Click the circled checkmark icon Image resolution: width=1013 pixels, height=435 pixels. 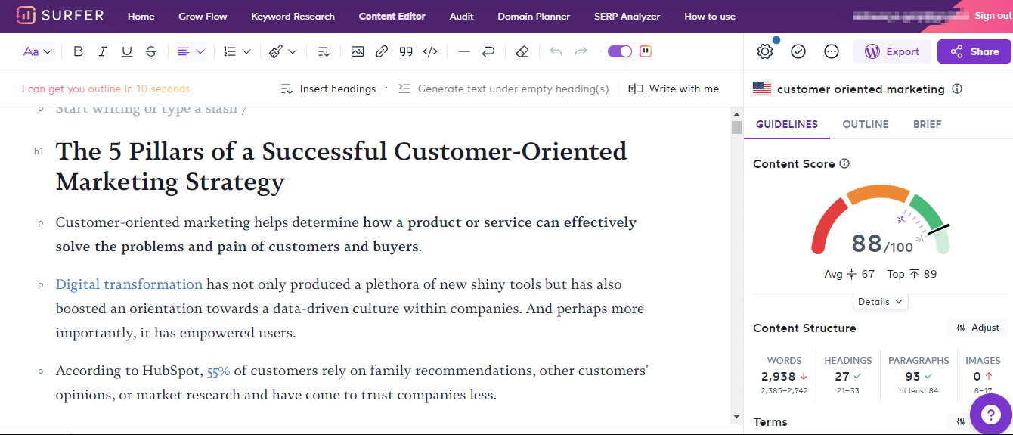pyautogui.click(x=798, y=51)
